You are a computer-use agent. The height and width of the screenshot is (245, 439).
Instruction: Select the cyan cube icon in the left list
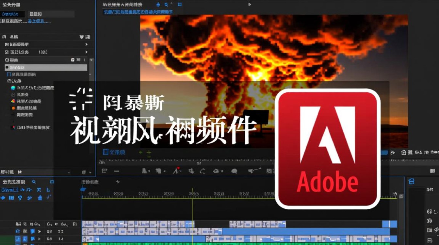coord(13,88)
